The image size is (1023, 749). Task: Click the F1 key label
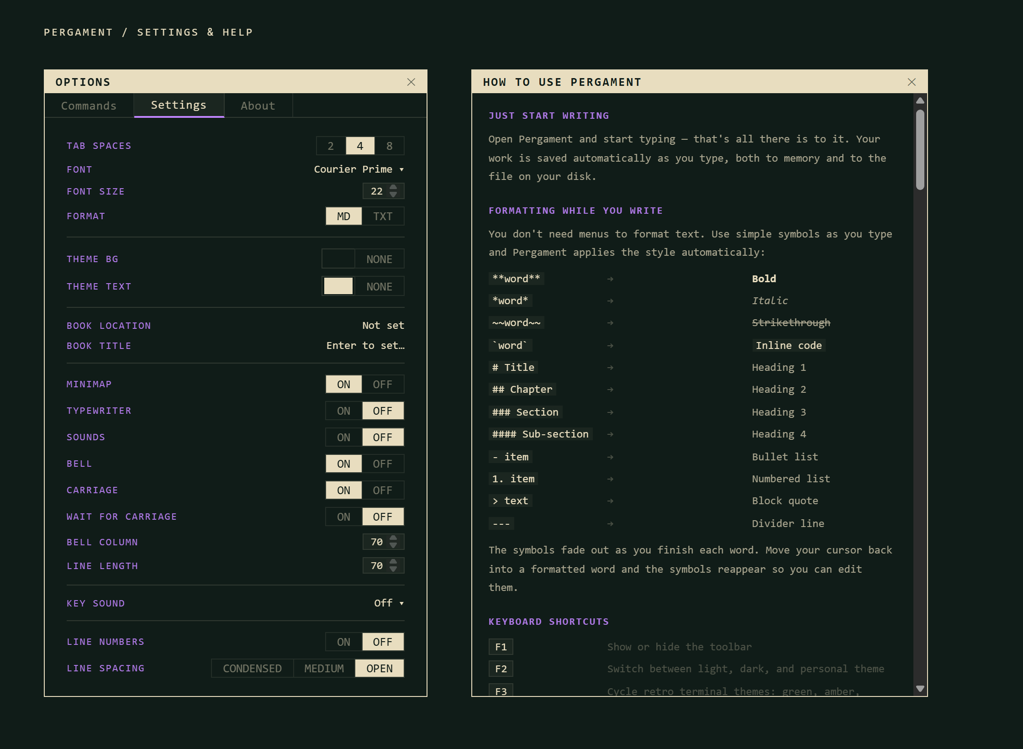(501, 647)
